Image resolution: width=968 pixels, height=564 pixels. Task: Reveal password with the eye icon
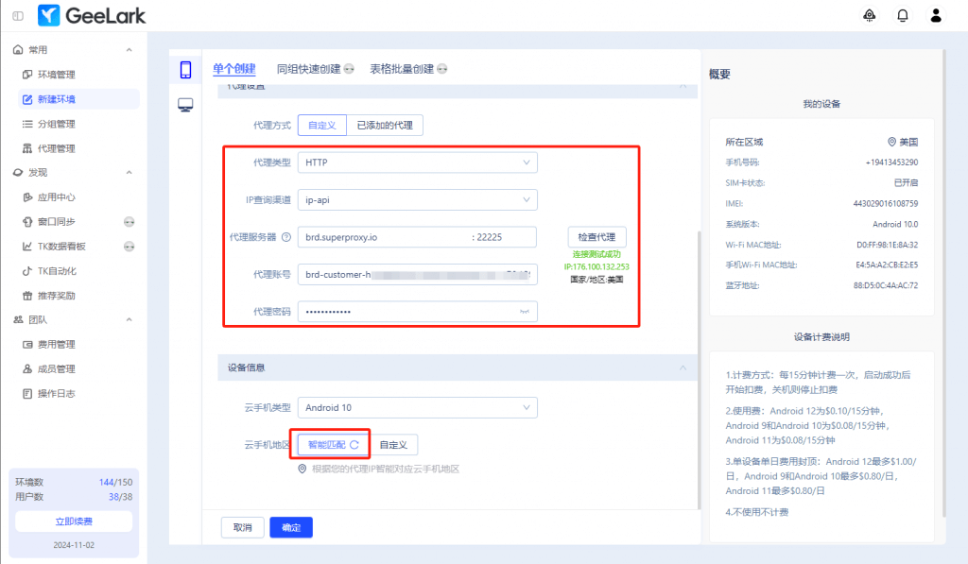point(523,312)
